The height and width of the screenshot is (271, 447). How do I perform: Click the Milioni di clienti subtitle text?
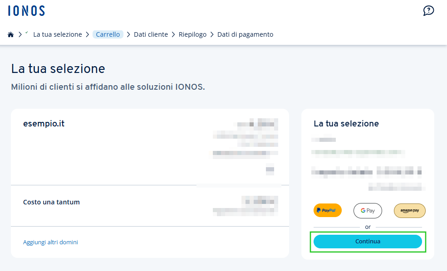pyautogui.click(x=108, y=87)
